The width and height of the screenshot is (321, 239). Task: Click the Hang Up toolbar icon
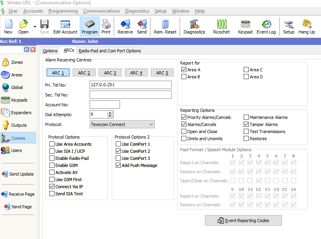(x=306, y=26)
